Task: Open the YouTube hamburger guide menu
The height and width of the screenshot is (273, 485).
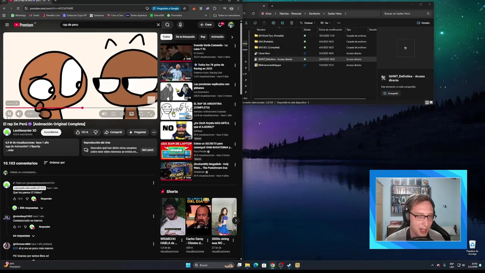Action: coord(7,25)
